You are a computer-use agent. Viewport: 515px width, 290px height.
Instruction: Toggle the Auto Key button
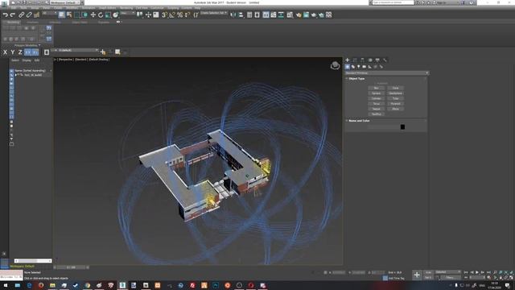coord(428,272)
